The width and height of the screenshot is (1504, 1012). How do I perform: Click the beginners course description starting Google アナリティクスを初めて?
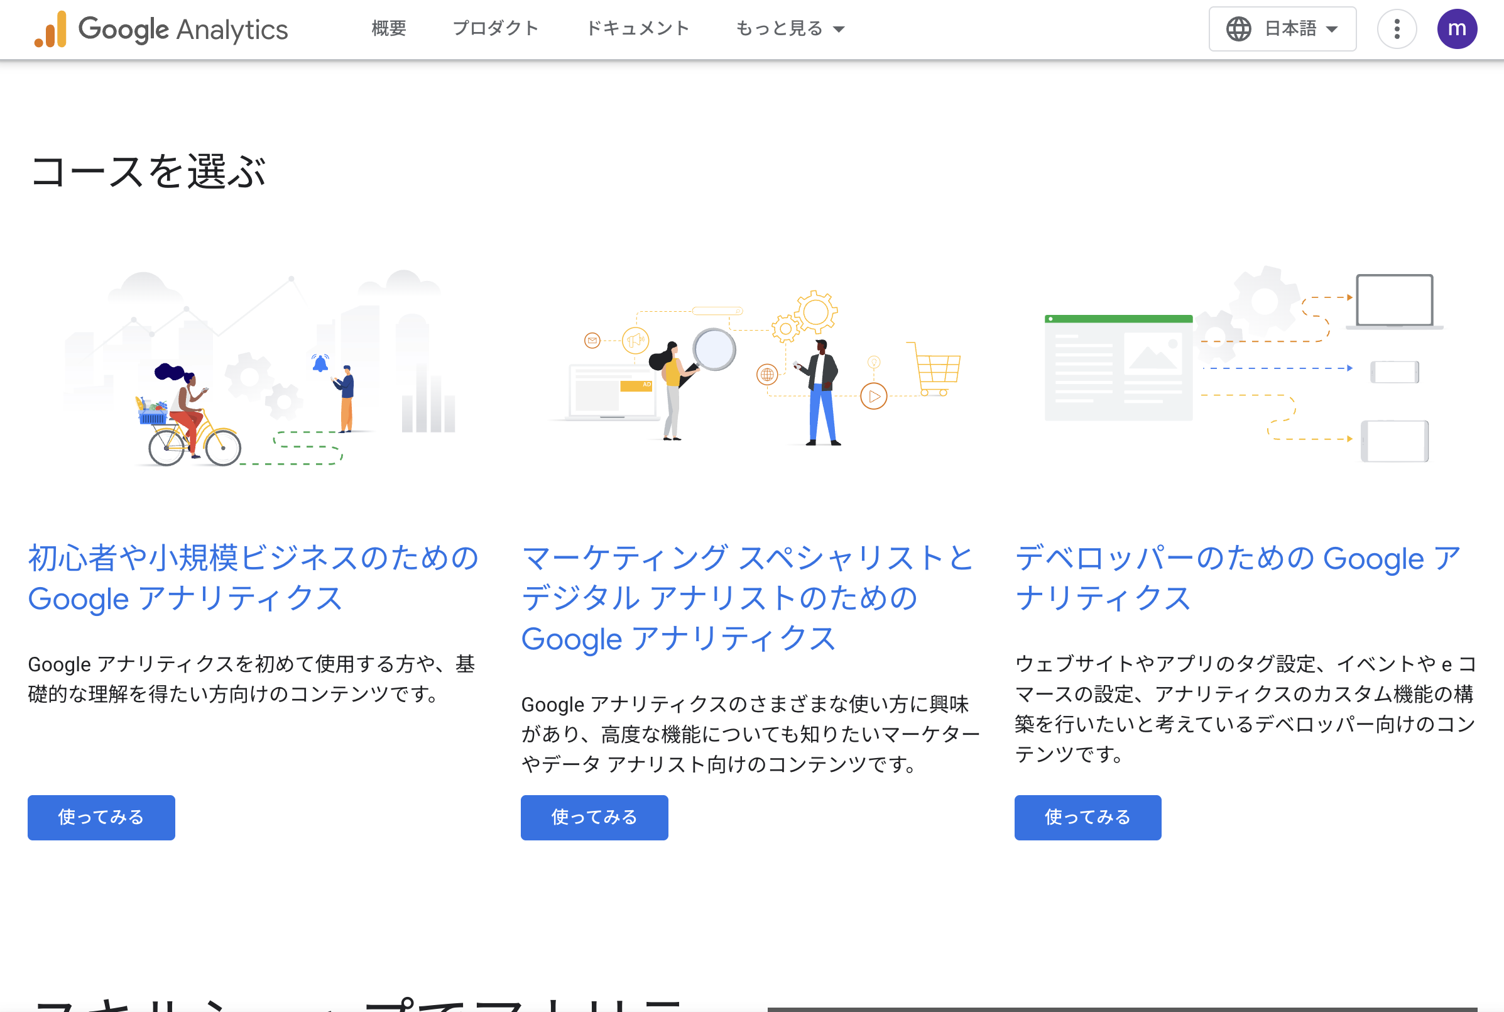[x=251, y=679]
